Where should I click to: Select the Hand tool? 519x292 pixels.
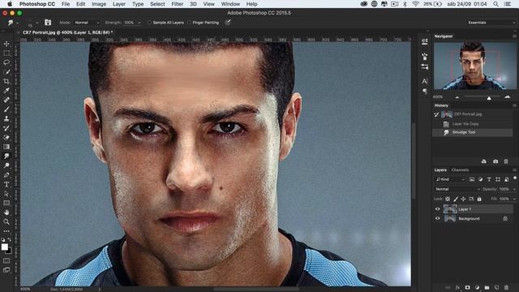tap(6, 213)
